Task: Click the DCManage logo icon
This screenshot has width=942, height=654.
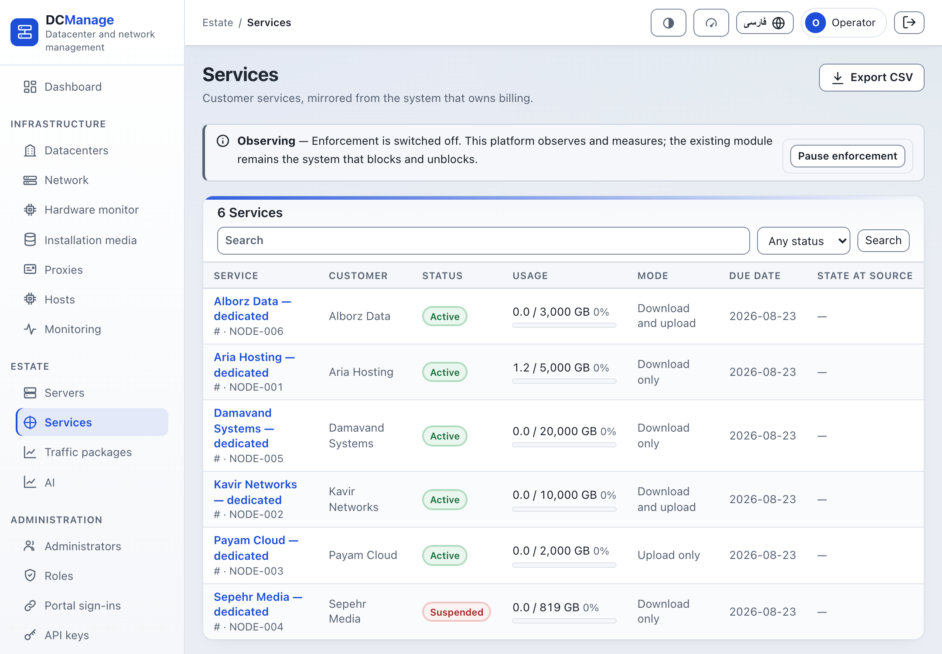Action: pyautogui.click(x=24, y=32)
